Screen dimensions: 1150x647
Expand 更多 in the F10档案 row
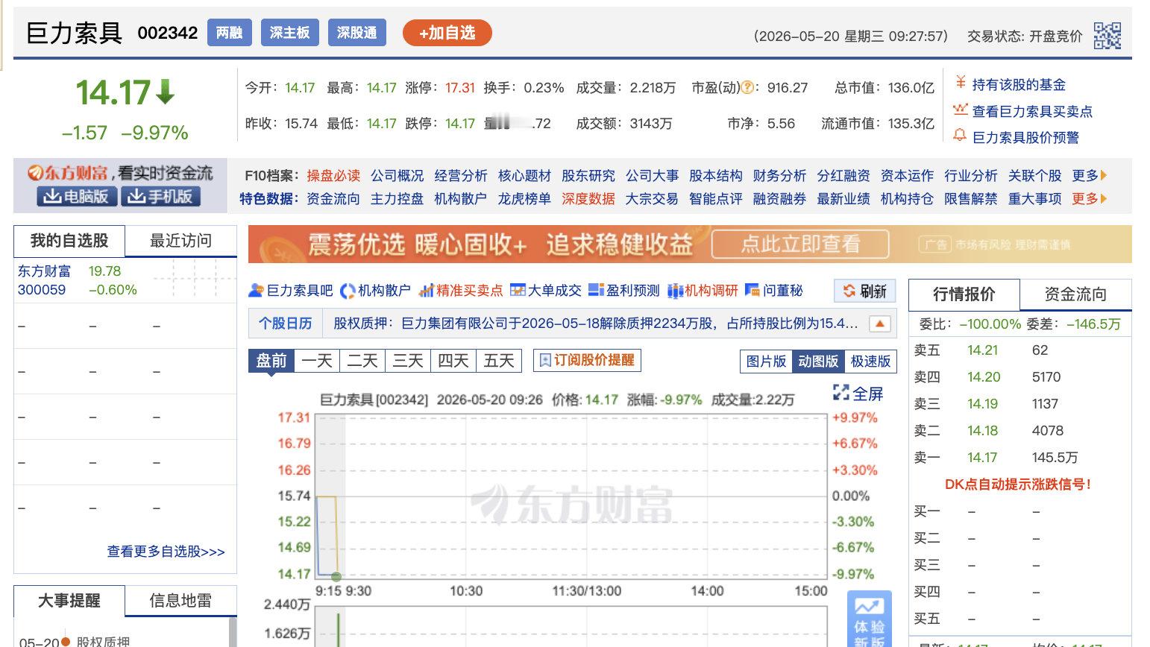coord(1090,176)
